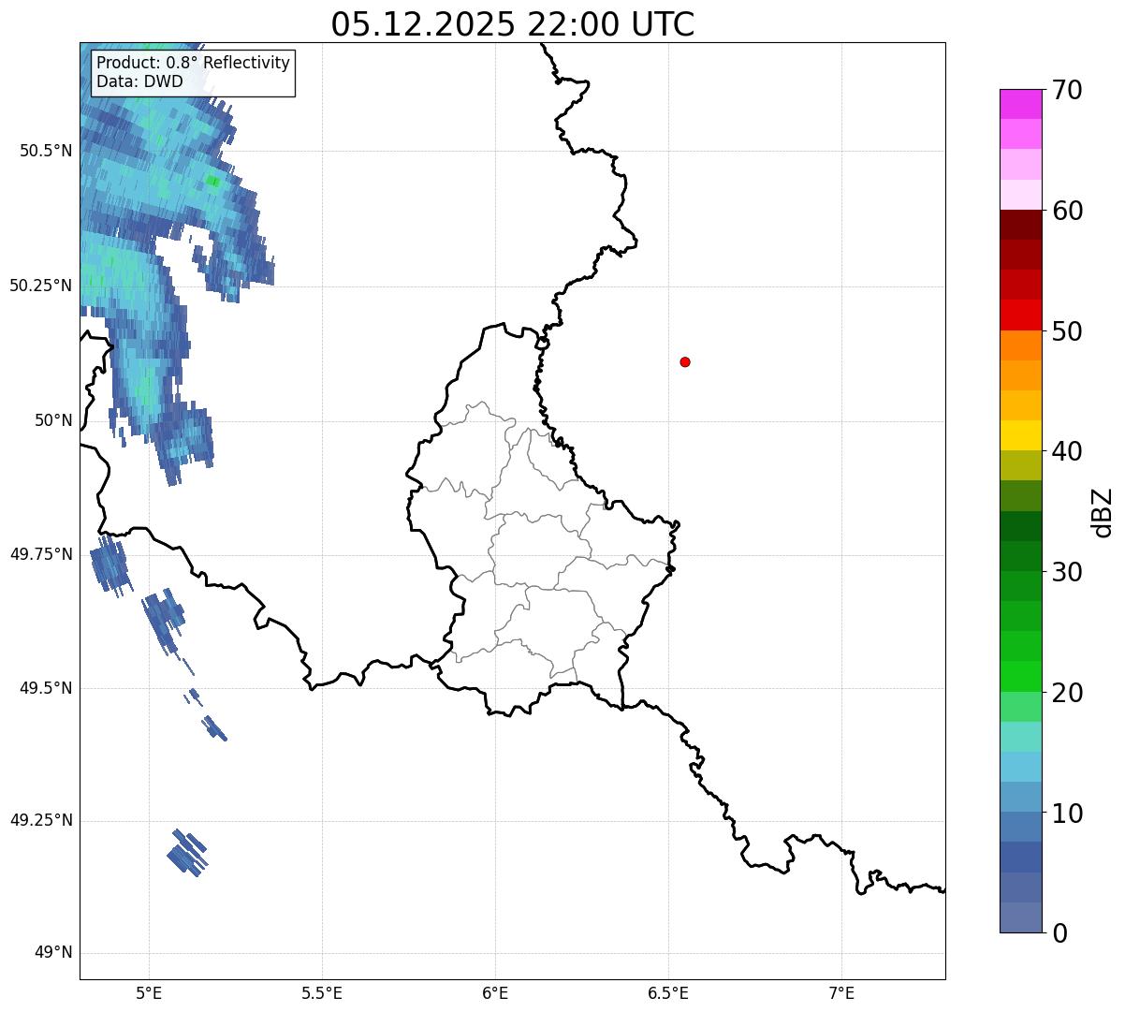Click the dark maroon colorbar segment

1020,225
